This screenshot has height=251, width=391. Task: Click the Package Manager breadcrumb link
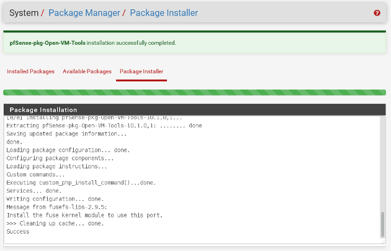[x=84, y=12]
